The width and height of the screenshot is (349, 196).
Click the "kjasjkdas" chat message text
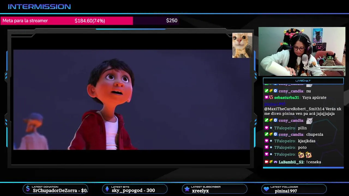pyautogui.click(x=307, y=141)
